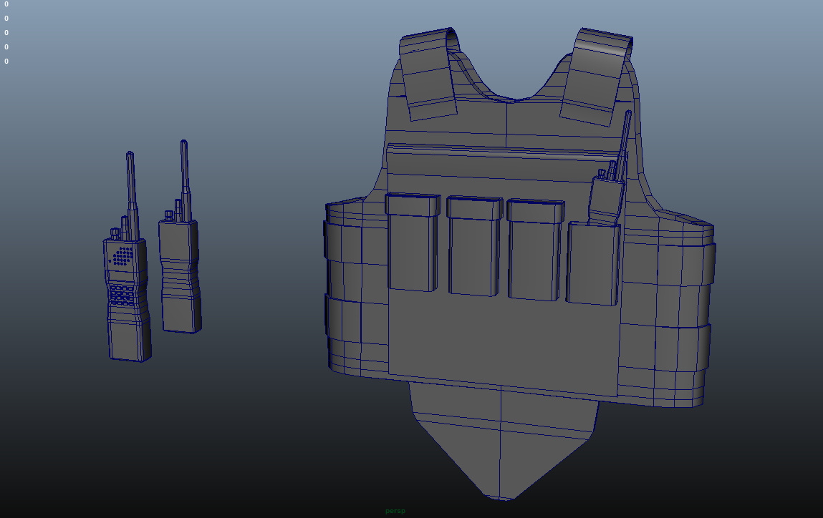Select the middle of three lidded magazine pouches

(474, 246)
